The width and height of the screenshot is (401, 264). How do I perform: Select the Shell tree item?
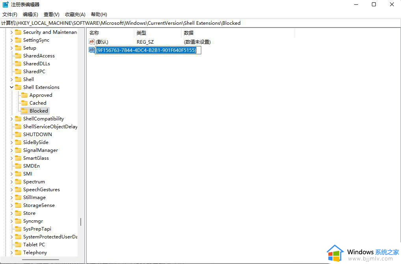28,79
